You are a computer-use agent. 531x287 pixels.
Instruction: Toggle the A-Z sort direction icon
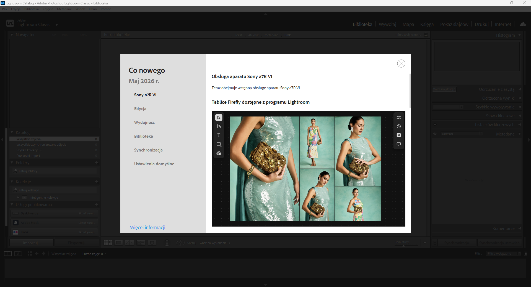pyautogui.click(x=180, y=243)
